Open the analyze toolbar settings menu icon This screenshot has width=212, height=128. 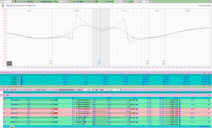209,1
